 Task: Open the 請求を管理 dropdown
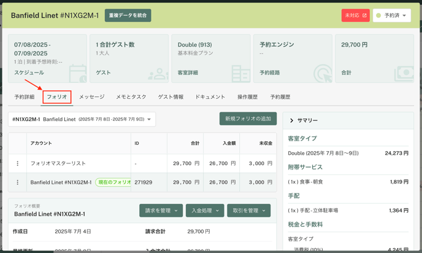[x=161, y=211]
